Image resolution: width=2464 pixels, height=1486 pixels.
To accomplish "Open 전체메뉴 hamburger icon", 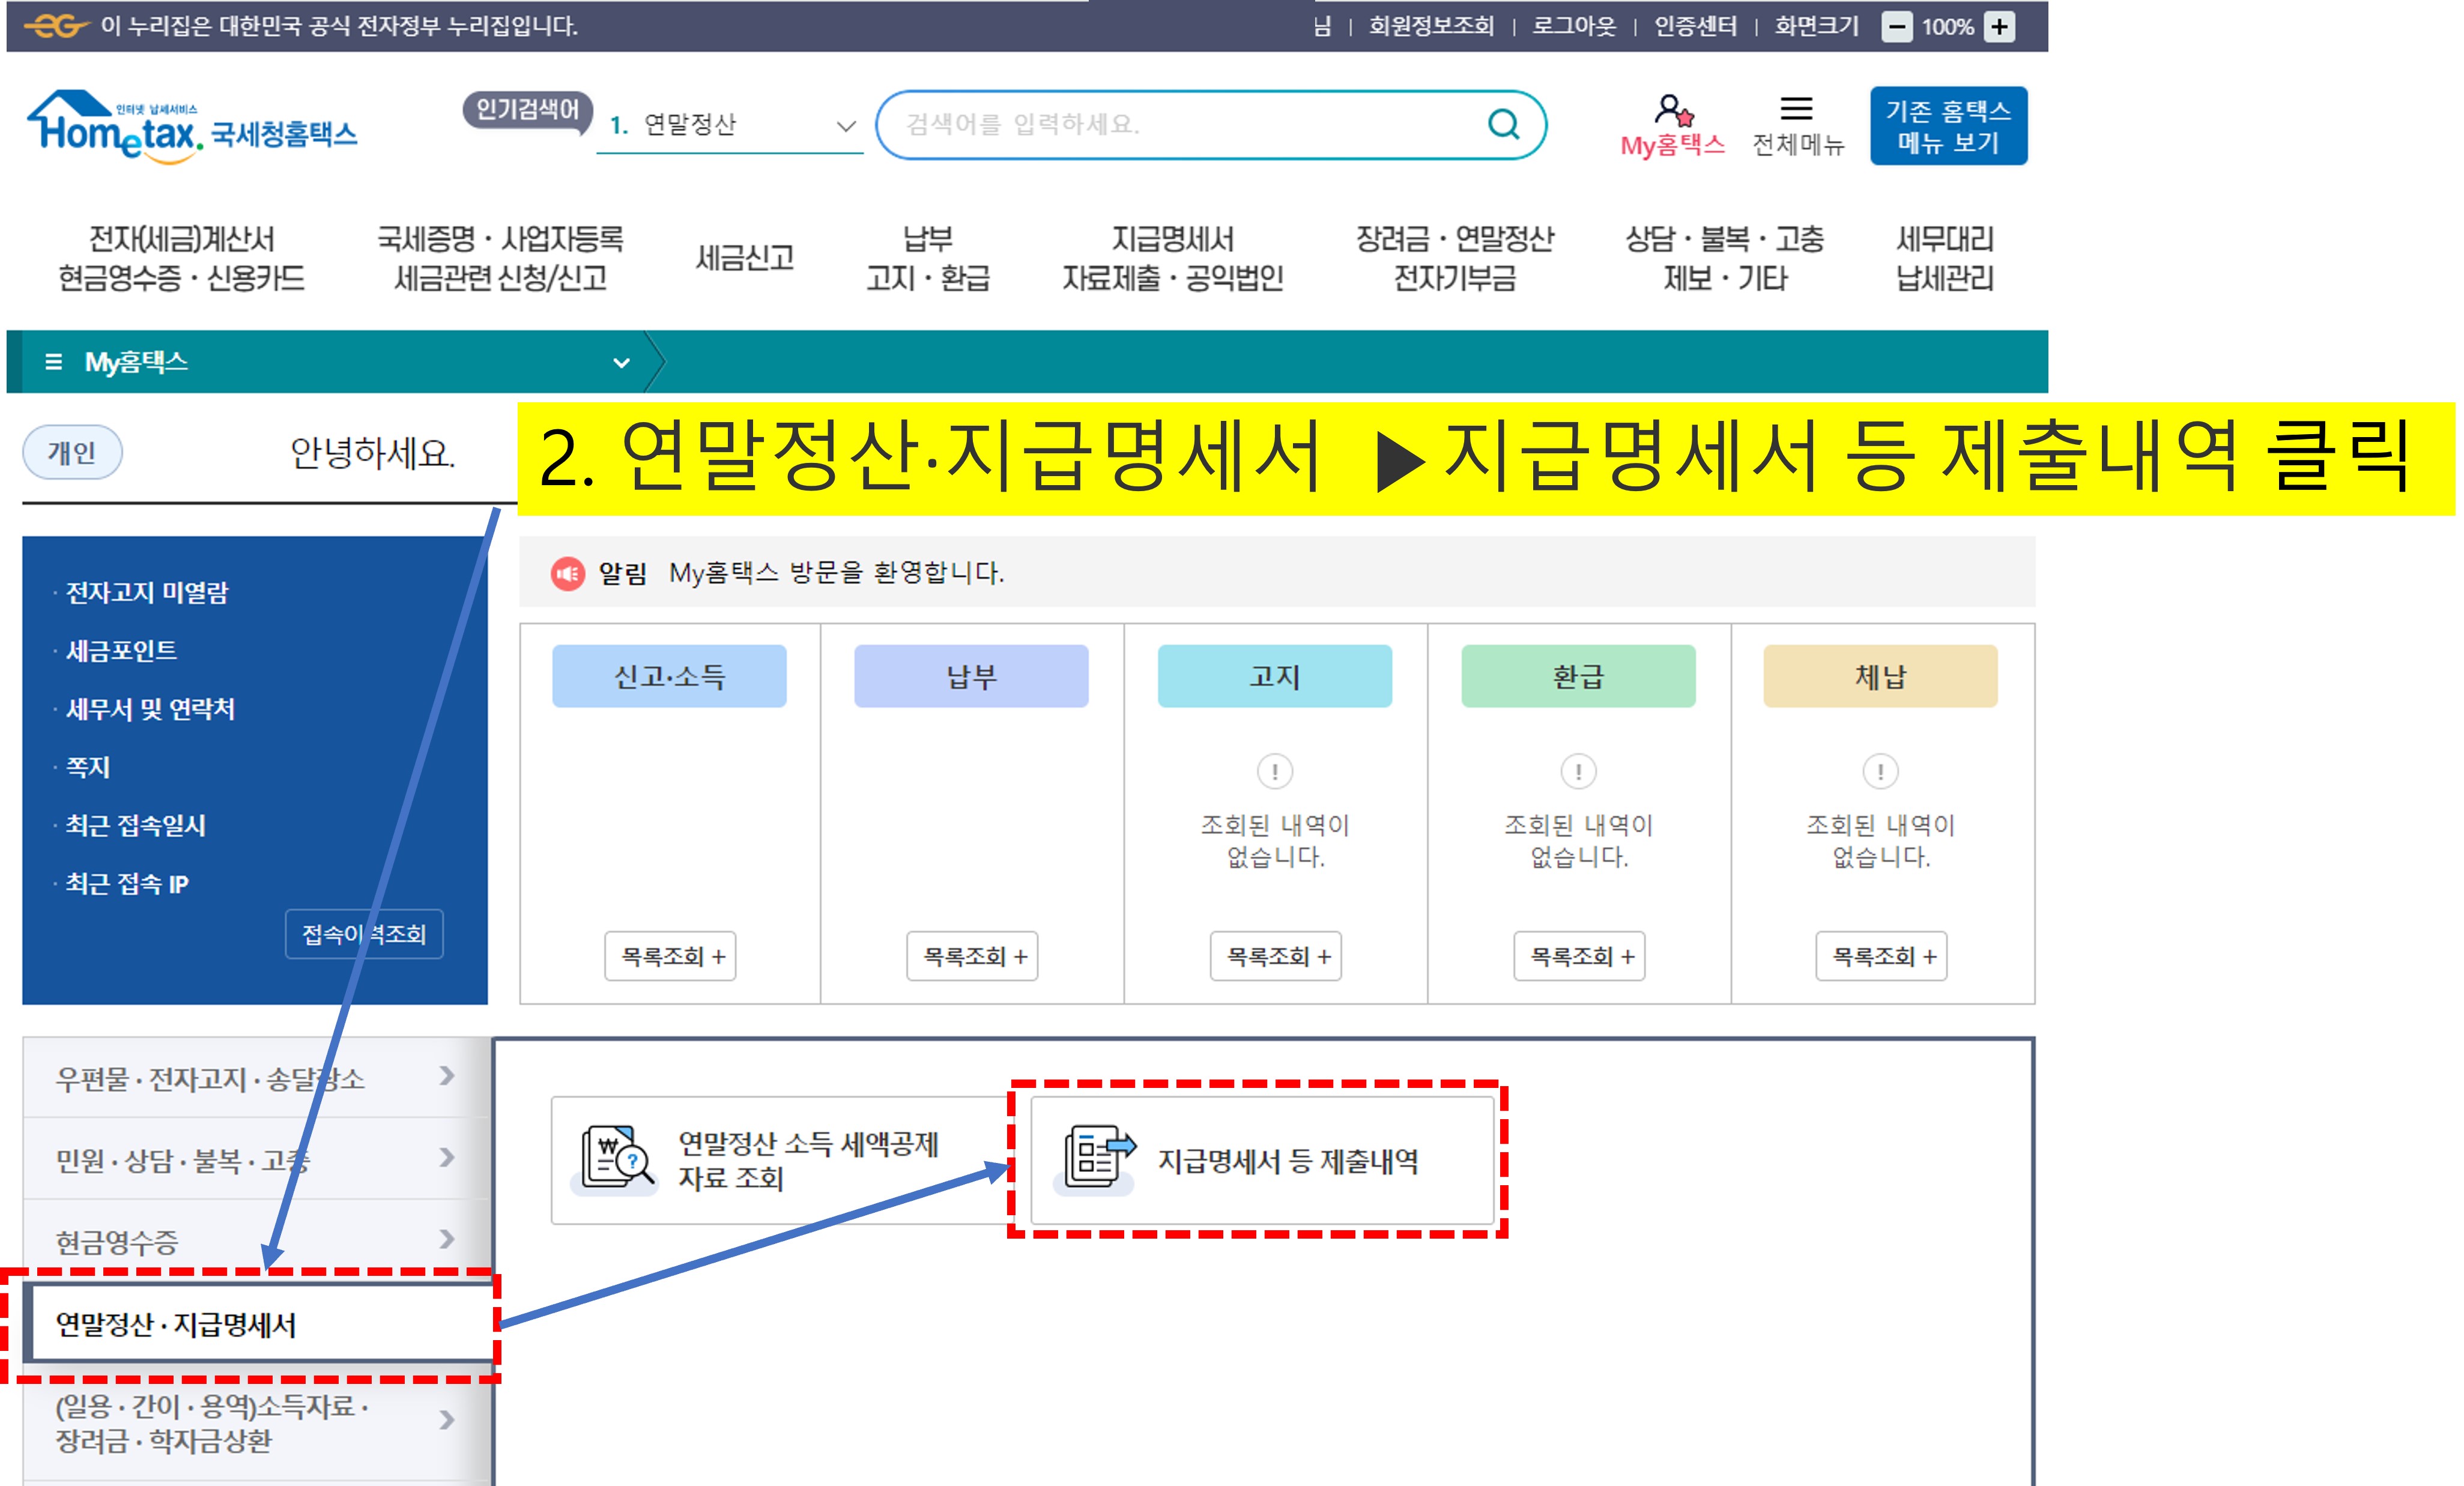I will (x=1796, y=108).
